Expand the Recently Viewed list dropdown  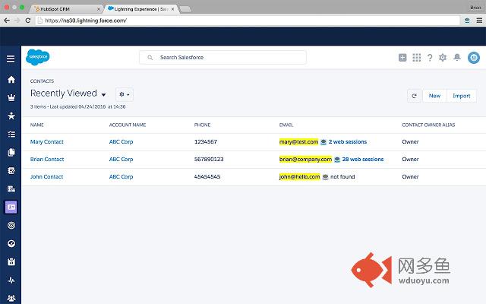coord(103,94)
